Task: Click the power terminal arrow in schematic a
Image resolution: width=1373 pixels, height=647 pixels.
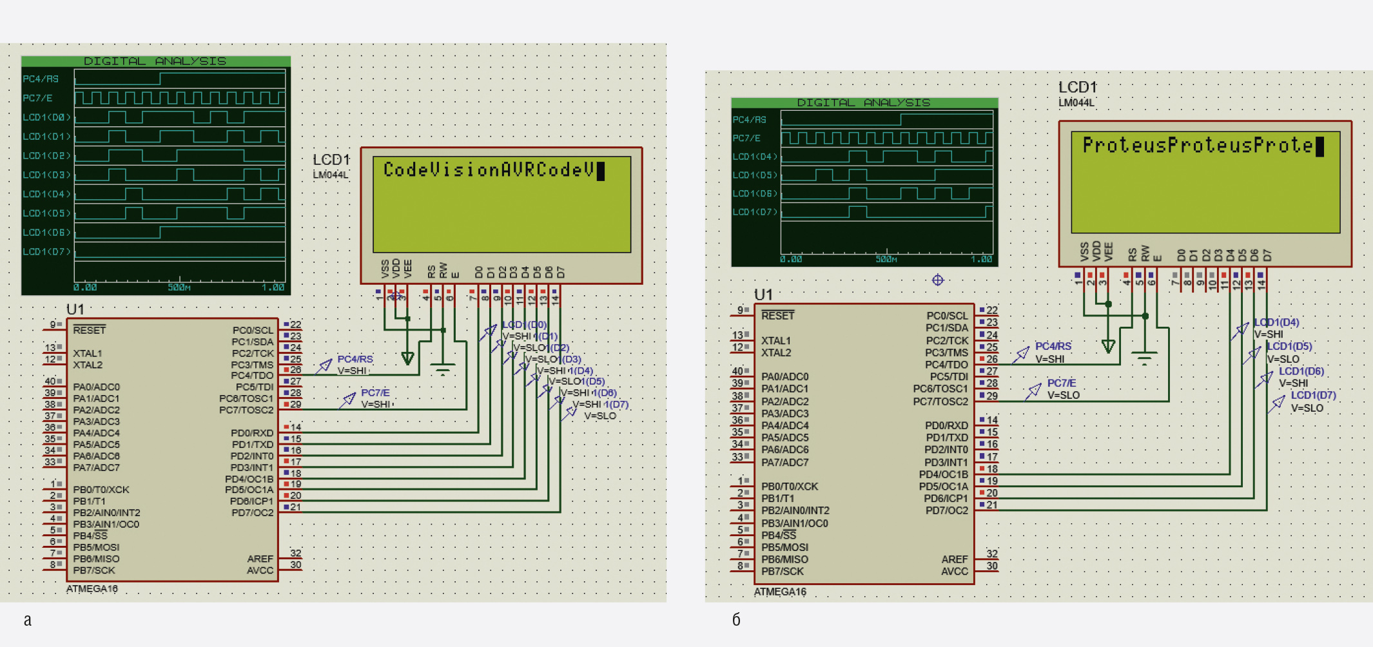Action: pos(407,358)
